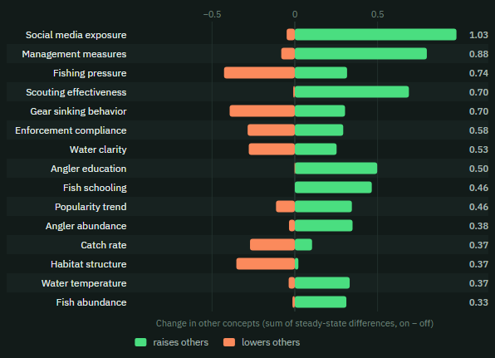Click the 'Angler abundance' row label
Viewport: 495px width, 358px height.
tap(86, 226)
